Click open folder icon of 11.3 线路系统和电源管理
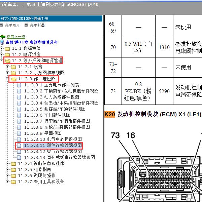This screenshot has height=202, width=202. coord(7,61)
